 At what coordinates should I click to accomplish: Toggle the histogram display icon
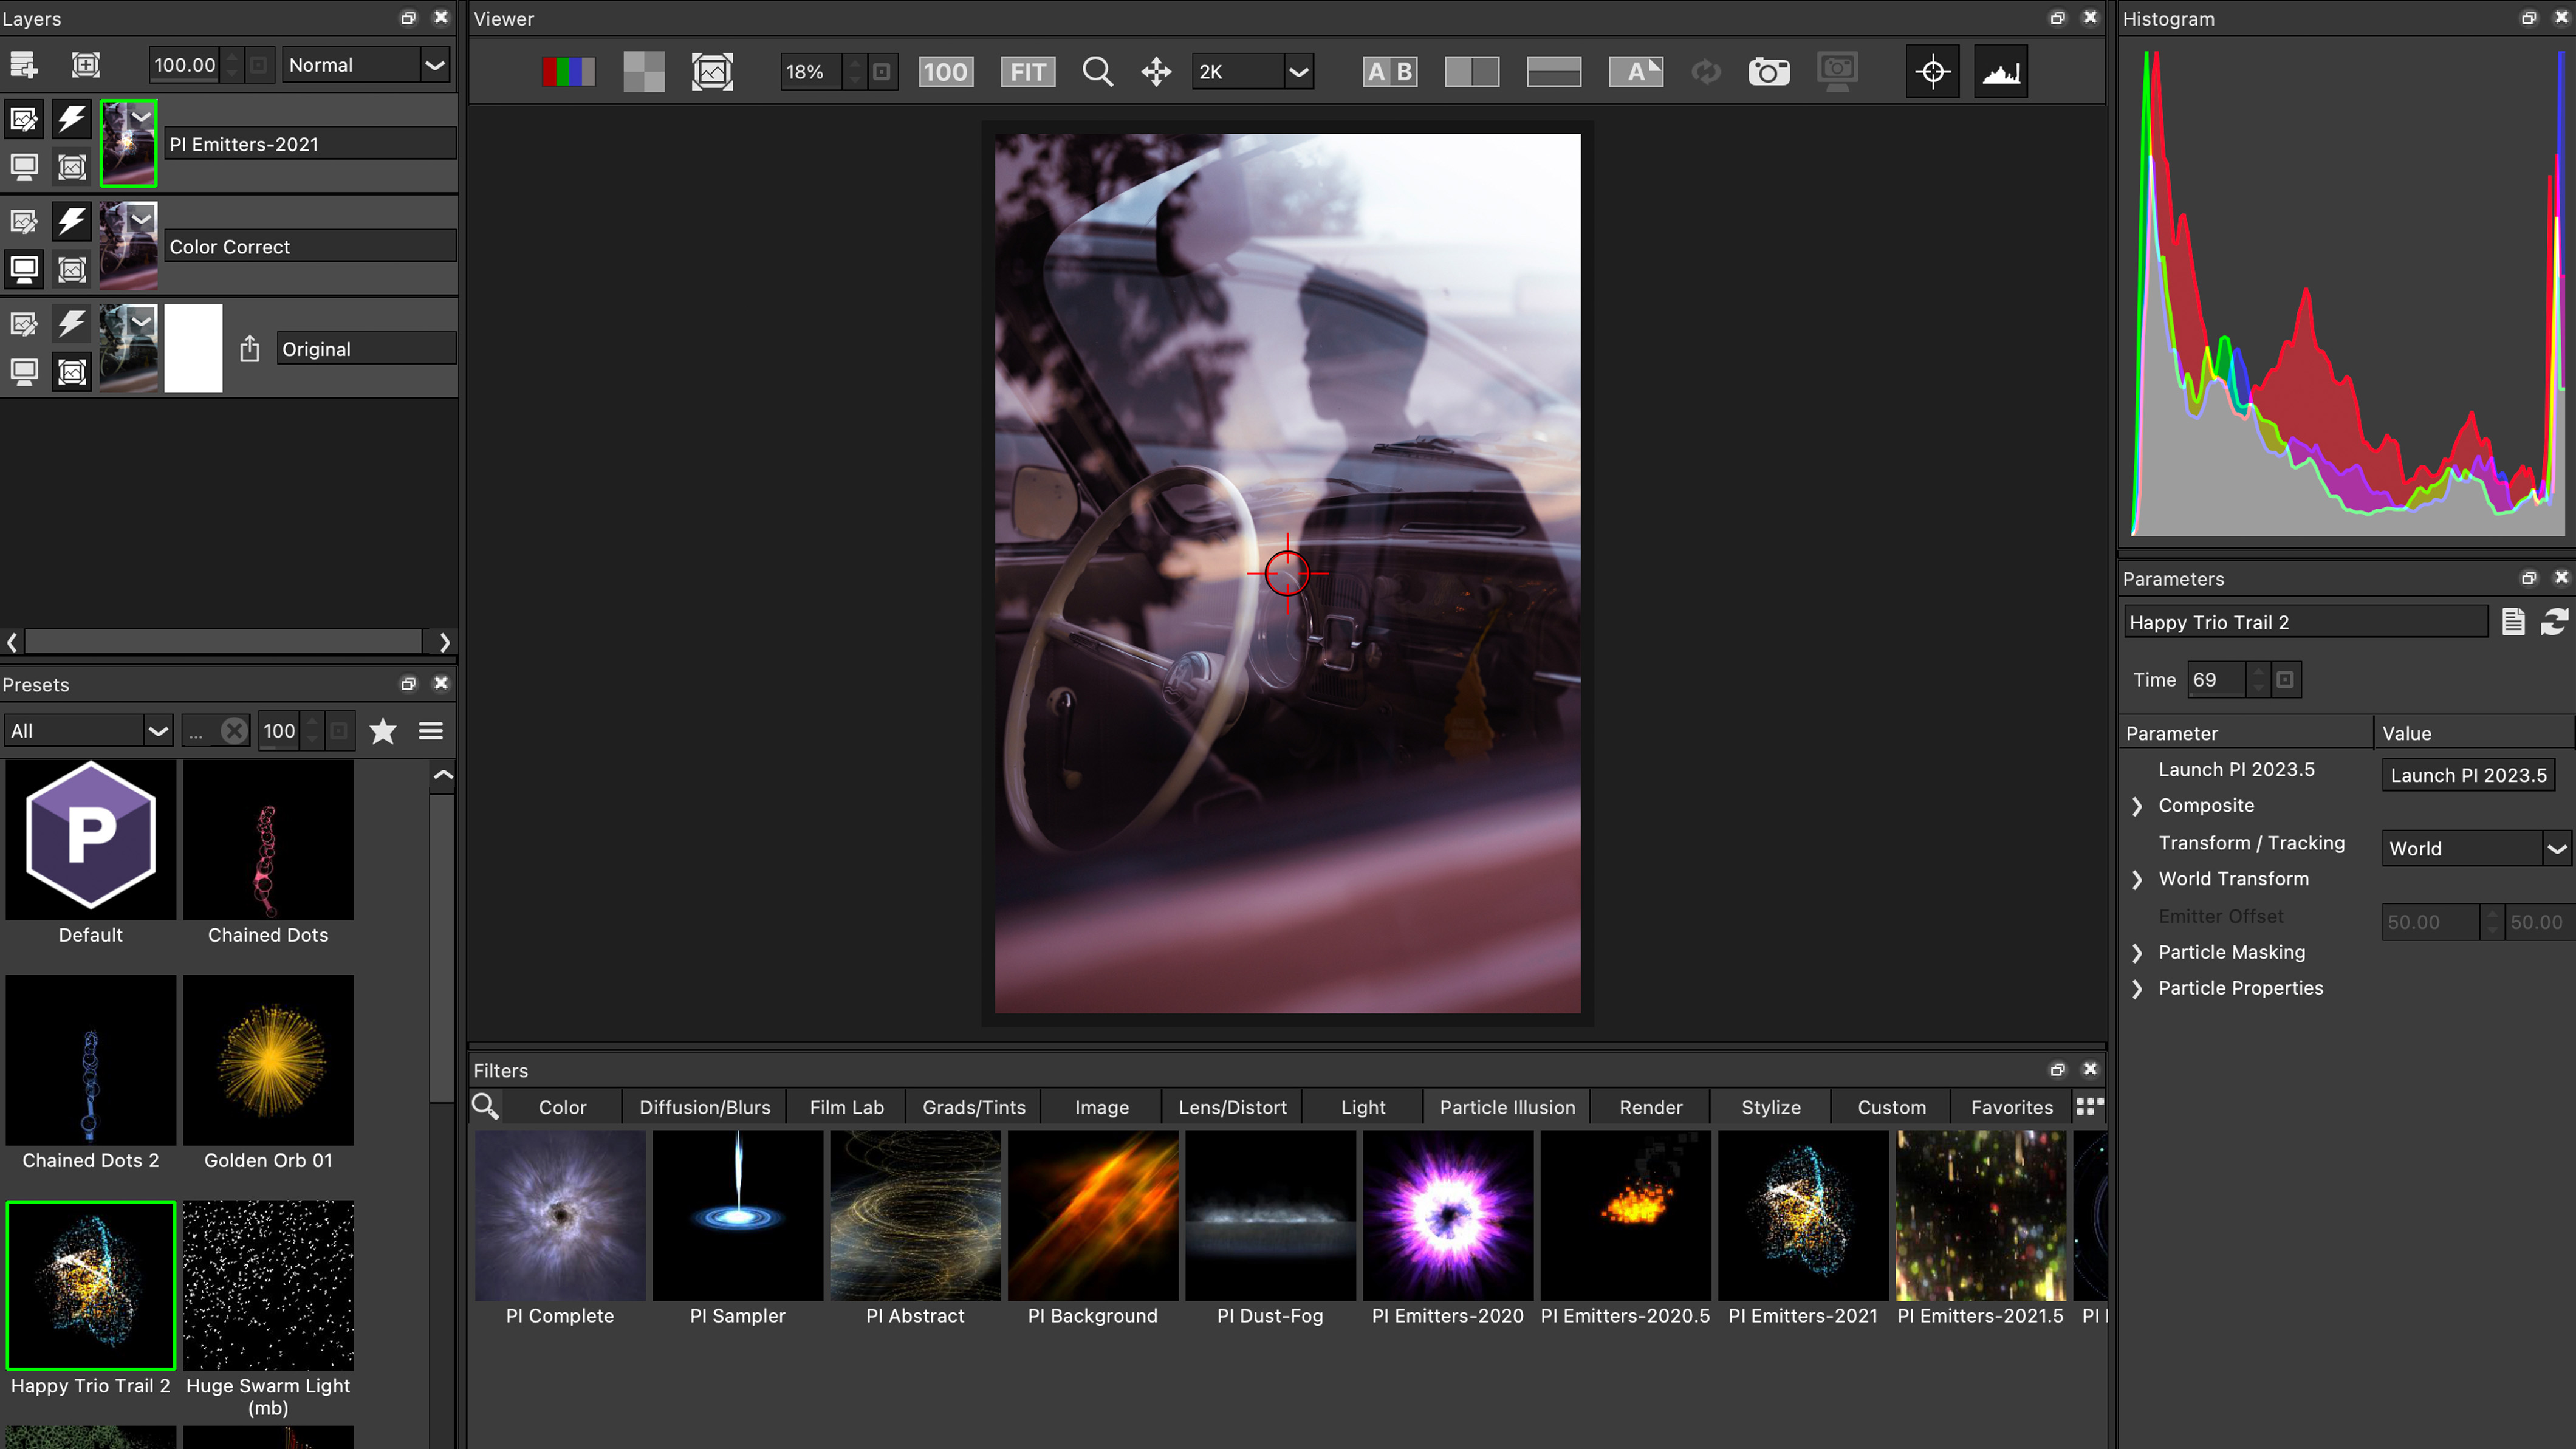click(2000, 72)
